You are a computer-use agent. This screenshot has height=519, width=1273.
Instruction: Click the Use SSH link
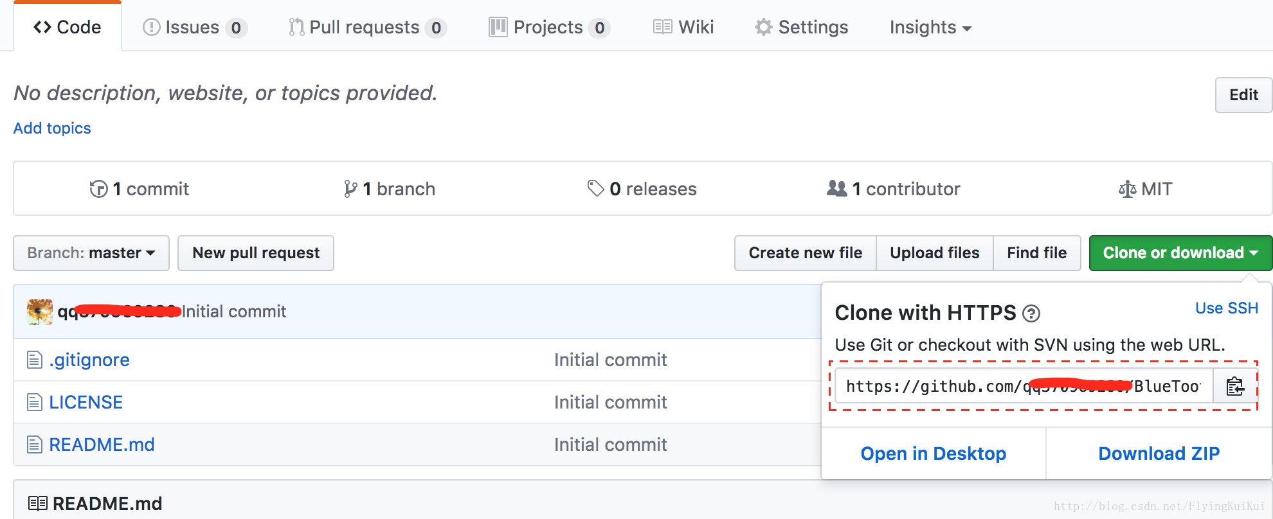[x=1227, y=308]
